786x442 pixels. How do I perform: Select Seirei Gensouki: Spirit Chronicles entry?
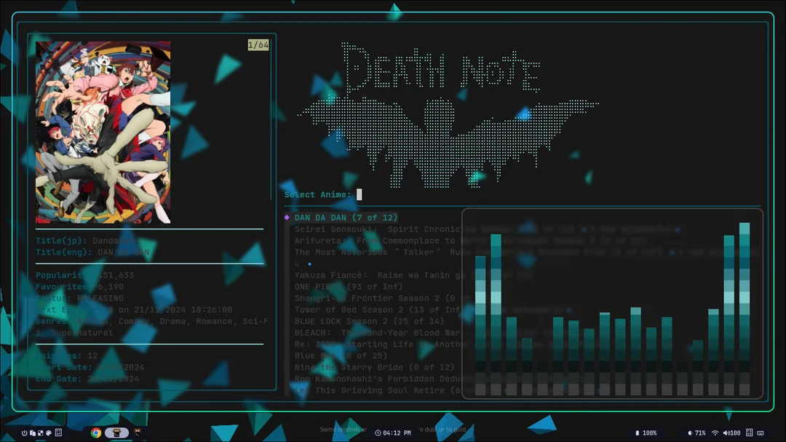click(377, 229)
